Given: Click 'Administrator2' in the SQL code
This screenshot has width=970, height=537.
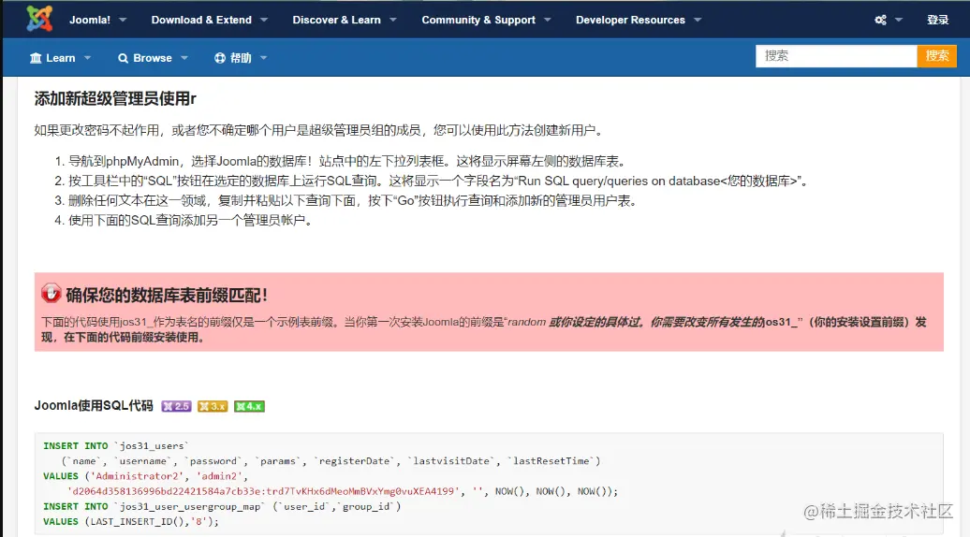Looking at the screenshot, I should coord(138,476).
